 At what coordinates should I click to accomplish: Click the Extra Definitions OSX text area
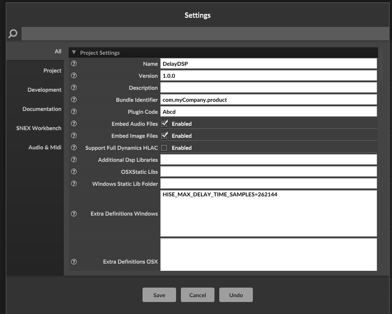(x=269, y=254)
